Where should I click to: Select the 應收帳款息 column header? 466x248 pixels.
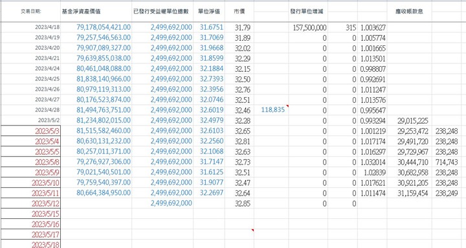point(409,11)
